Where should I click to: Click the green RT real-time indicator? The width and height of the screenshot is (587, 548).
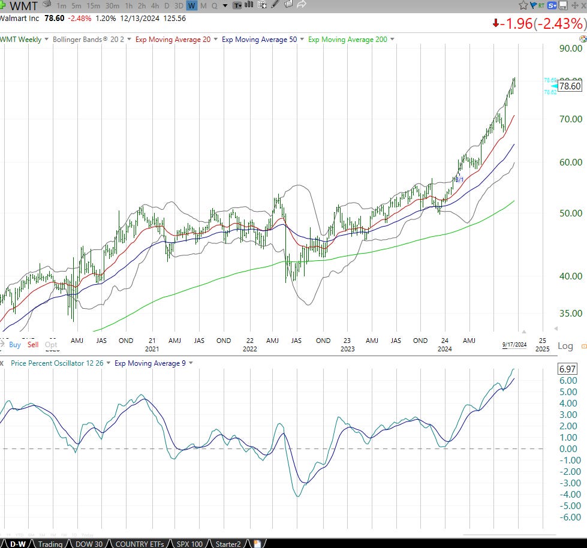(541, 5)
